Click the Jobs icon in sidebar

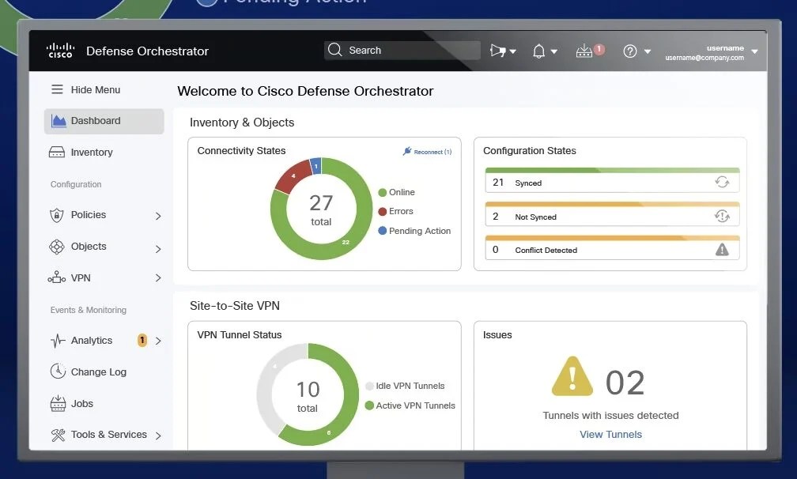click(58, 403)
